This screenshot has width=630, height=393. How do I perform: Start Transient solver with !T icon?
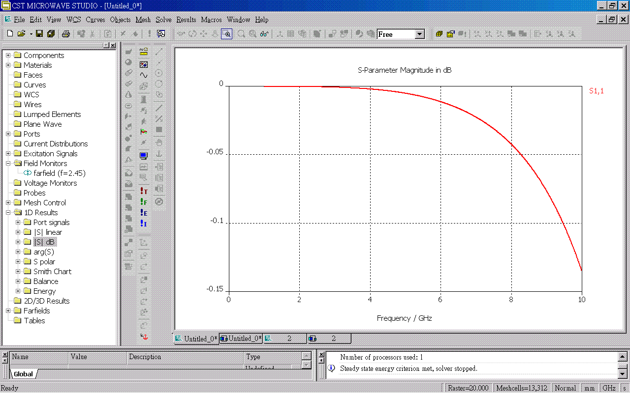coord(144,191)
